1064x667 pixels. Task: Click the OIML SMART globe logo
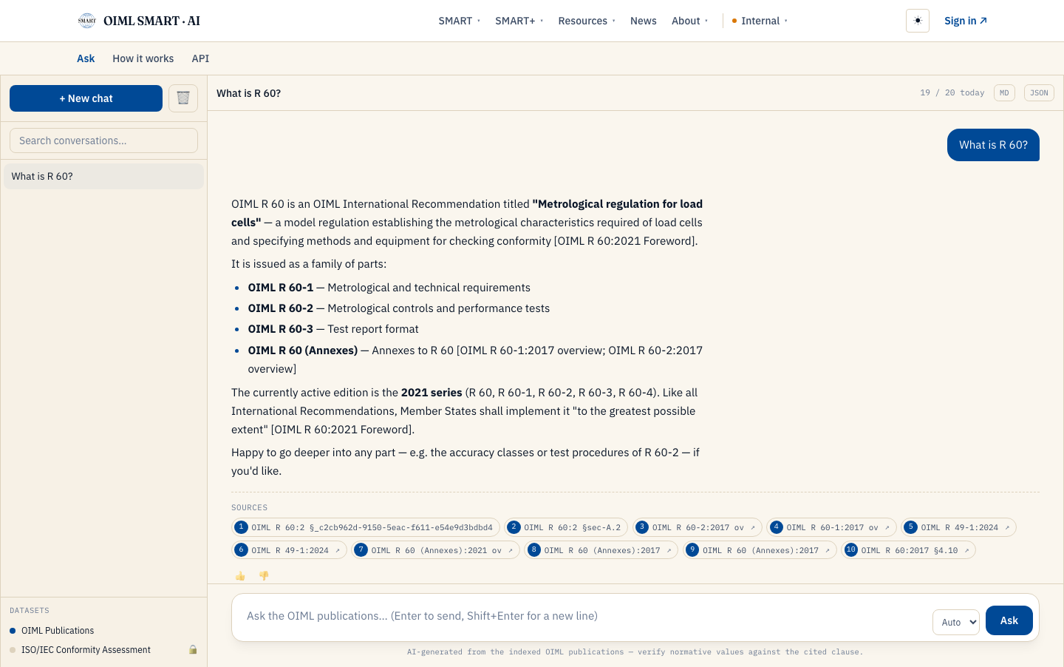click(x=87, y=21)
